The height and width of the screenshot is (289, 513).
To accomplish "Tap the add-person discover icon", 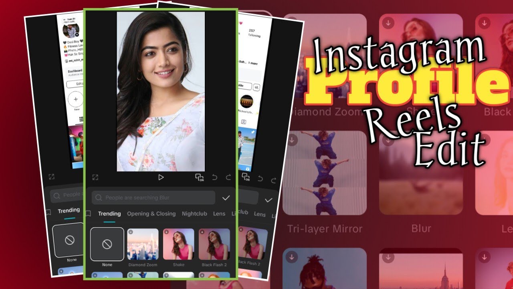I will tap(256, 87).
